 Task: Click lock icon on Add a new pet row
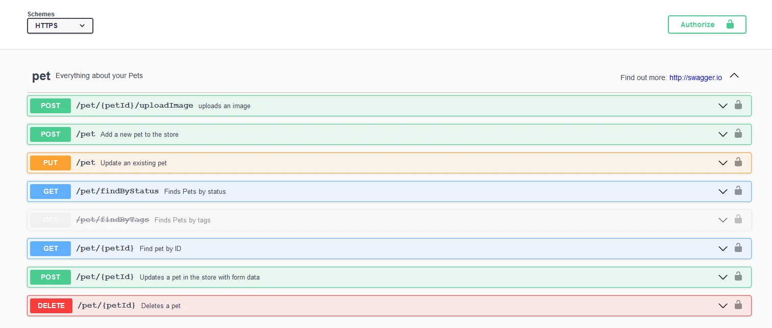click(738, 134)
